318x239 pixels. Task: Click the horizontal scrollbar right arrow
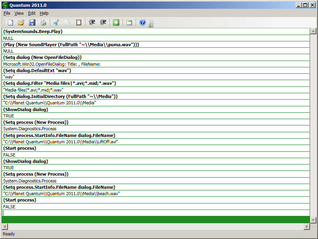(x=306, y=226)
